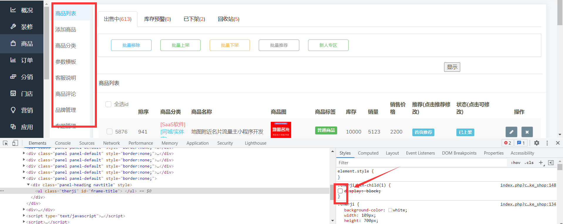Open the 已下架(2) tab

(x=194, y=19)
